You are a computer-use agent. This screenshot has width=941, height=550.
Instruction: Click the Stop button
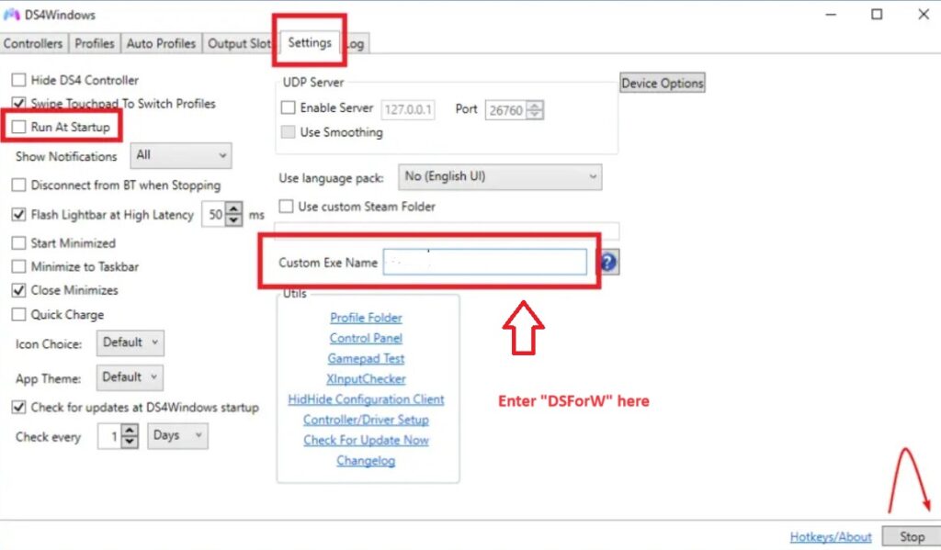click(x=912, y=536)
